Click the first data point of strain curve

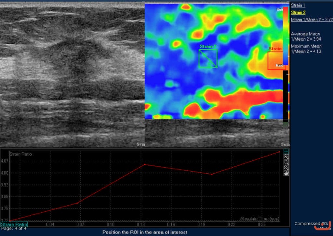(x=10, y=220)
